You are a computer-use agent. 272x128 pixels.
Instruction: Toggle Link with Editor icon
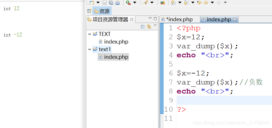149,27
